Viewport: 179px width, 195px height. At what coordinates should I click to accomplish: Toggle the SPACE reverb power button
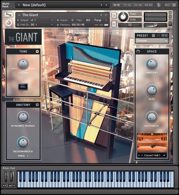pyautogui.click(x=138, y=51)
